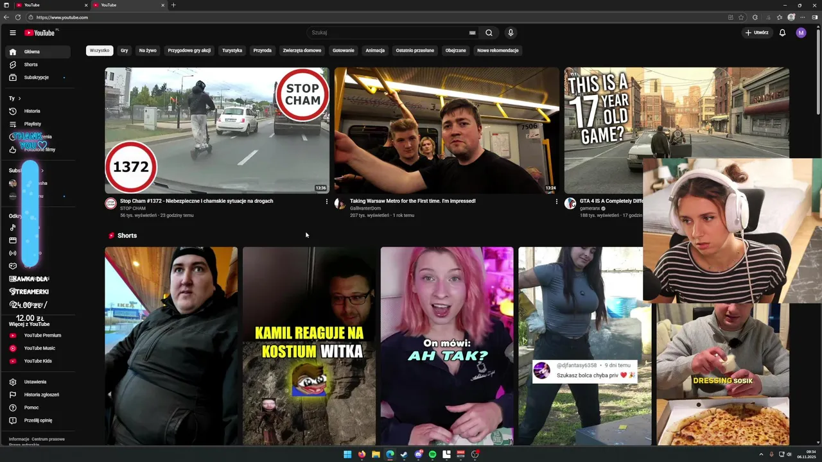Open more options for Stop Cham video

tap(327, 201)
